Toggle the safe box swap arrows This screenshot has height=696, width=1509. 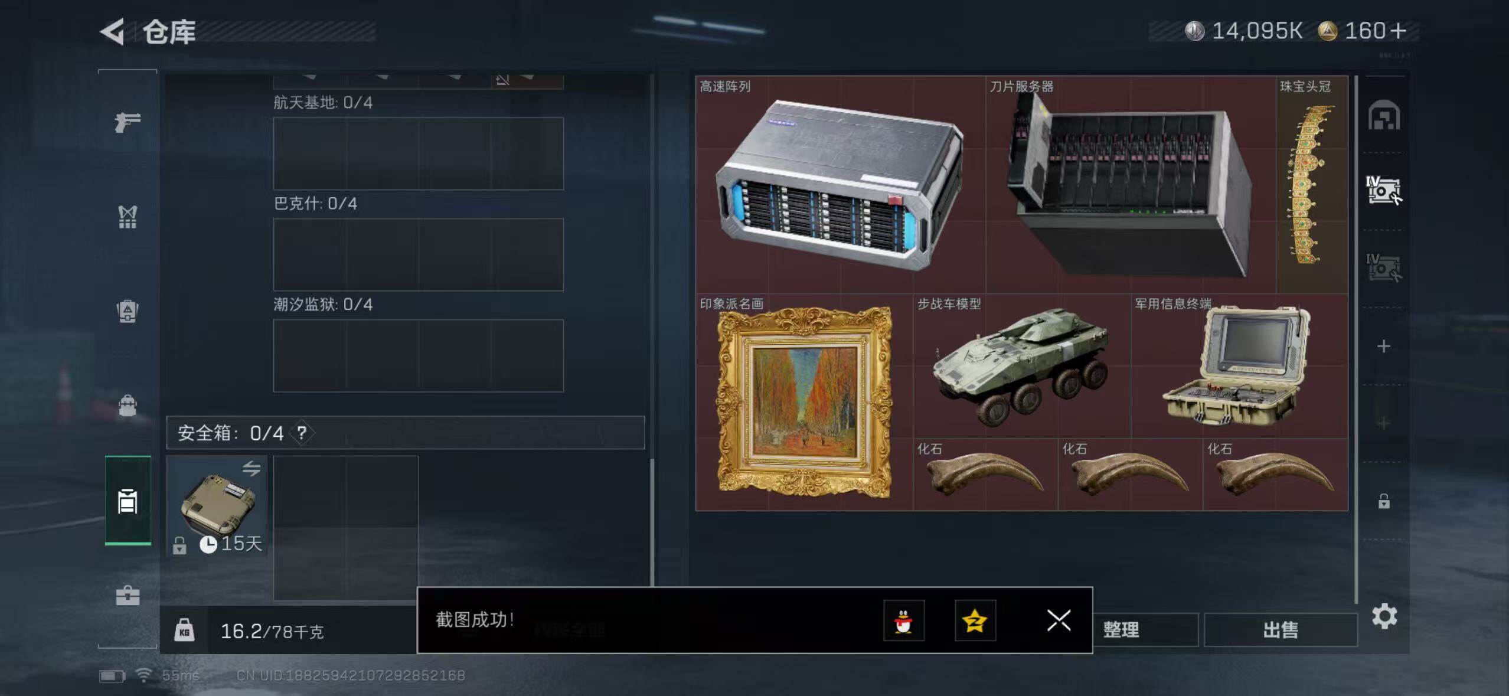click(x=251, y=469)
